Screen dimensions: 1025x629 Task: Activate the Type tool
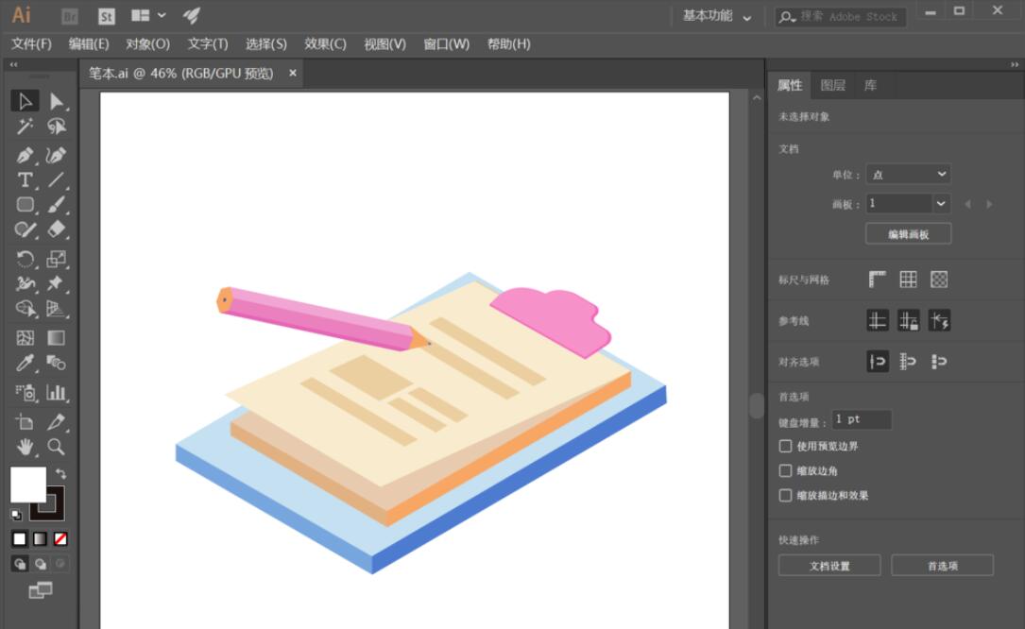tap(25, 179)
